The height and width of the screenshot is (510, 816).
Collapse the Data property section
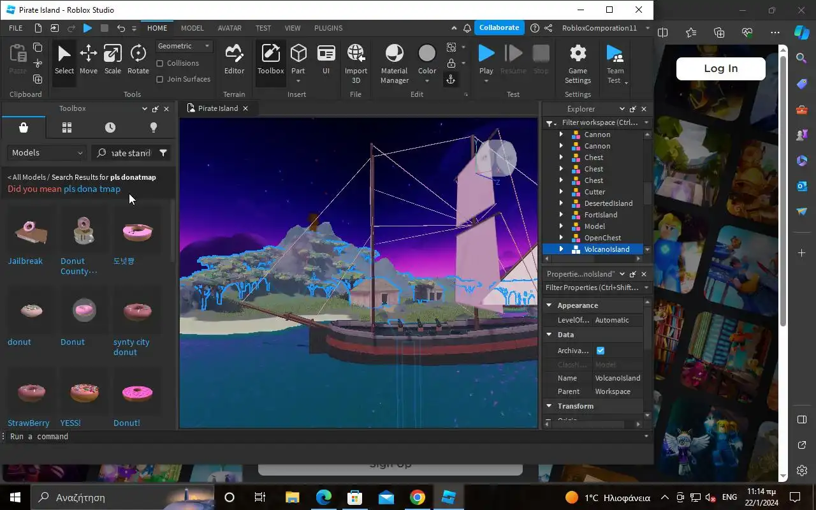(x=549, y=335)
